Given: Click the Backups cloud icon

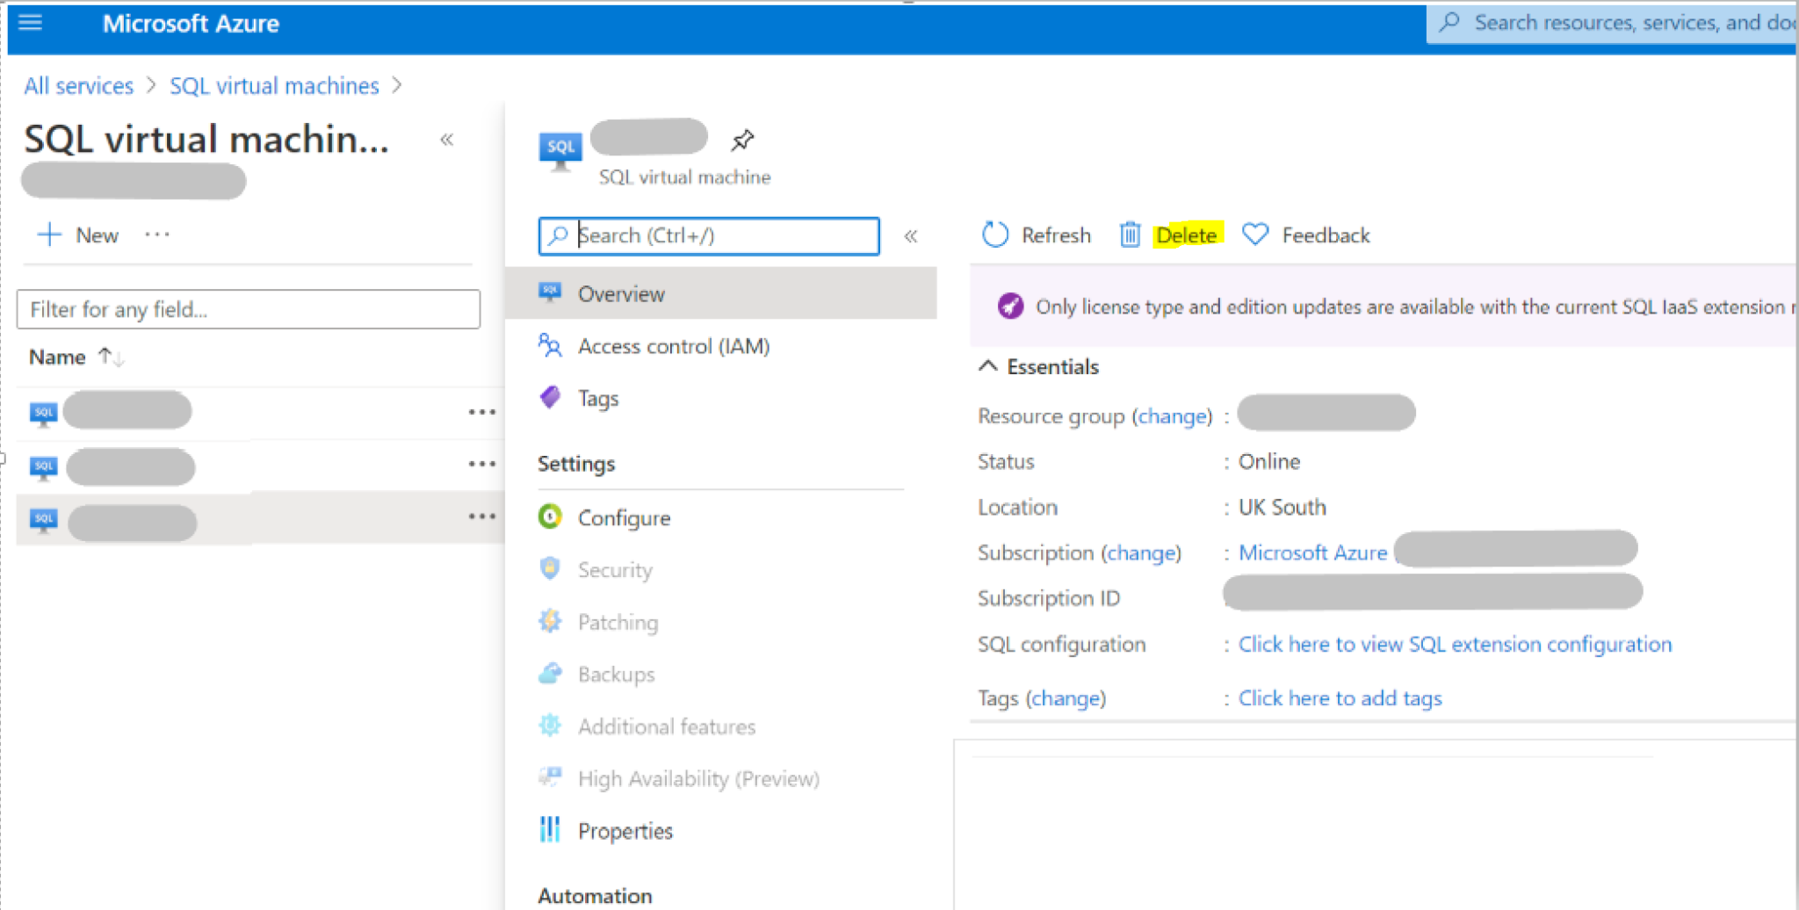Looking at the screenshot, I should click(550, 673).
